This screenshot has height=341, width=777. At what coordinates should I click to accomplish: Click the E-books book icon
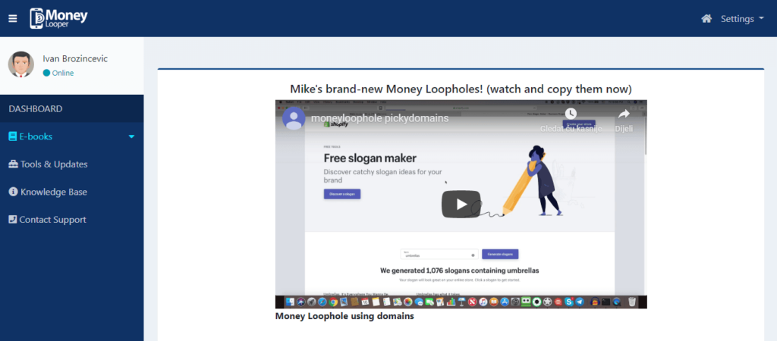[13, 136]
